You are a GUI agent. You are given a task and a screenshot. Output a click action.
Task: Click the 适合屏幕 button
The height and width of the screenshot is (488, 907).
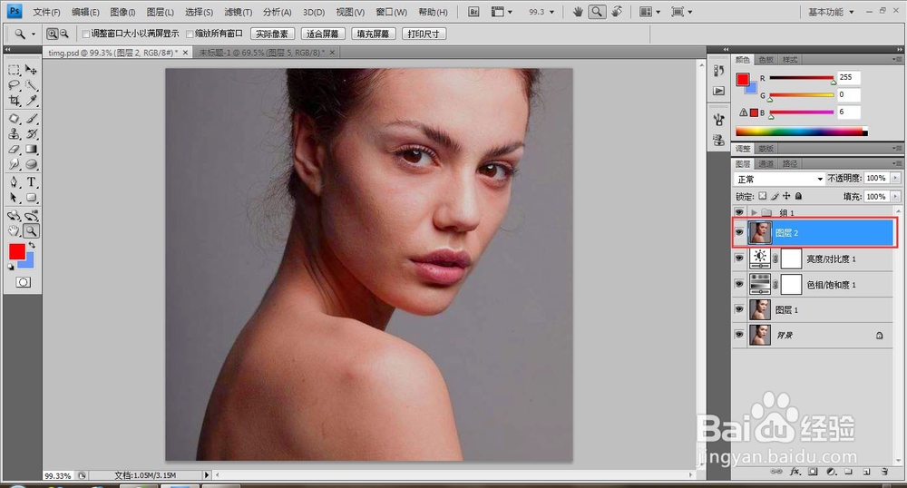point(323,34)
